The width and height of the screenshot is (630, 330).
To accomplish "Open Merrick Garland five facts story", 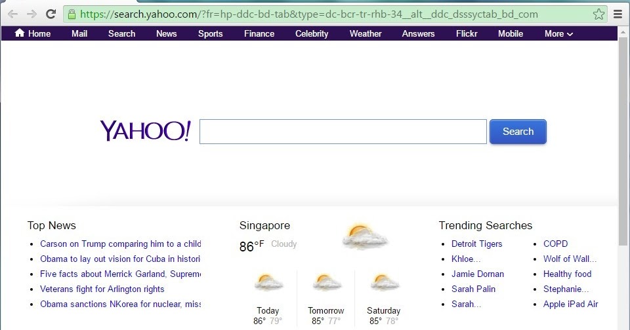I will coord(121,274).
